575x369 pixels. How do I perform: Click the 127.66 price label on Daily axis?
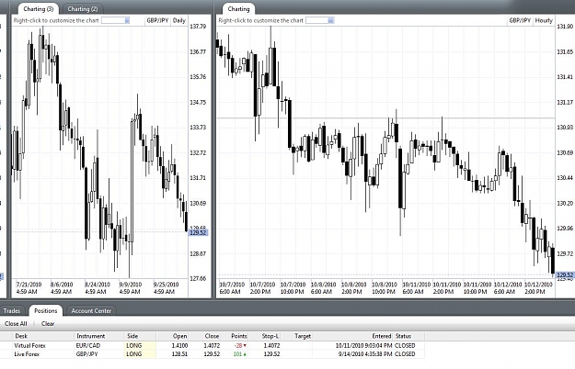(198, 279)
